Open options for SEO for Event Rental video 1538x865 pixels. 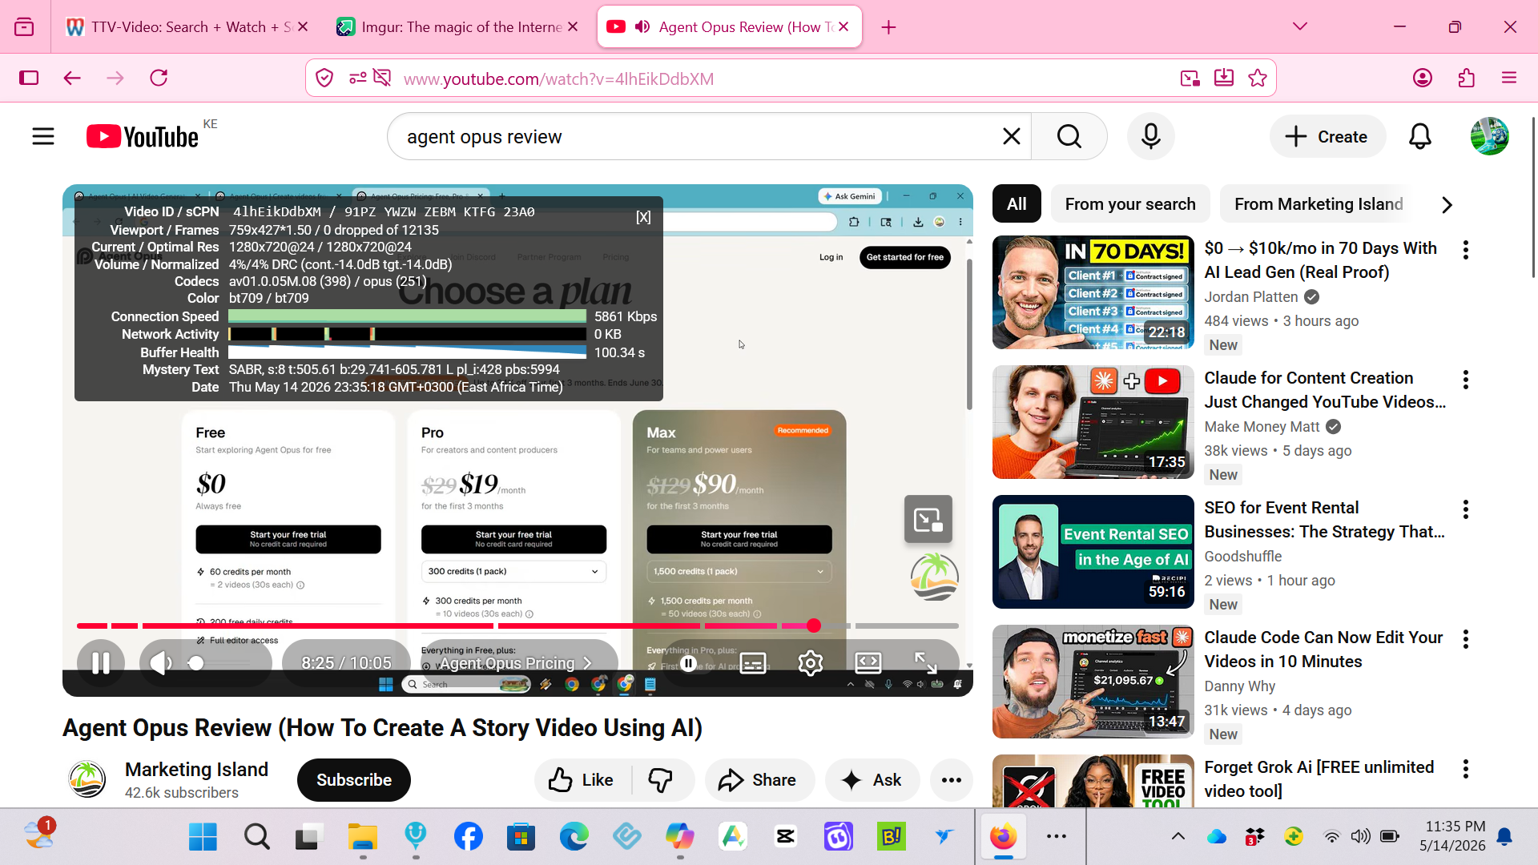click(x=1466, y=509)
